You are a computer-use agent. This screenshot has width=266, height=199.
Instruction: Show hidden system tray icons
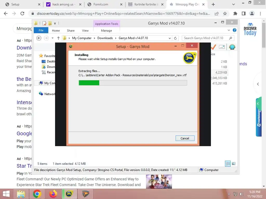click(x=229, y=194)
